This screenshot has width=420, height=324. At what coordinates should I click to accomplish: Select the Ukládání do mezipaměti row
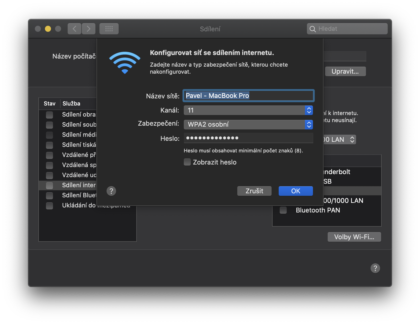pyautogui.click(x=79, y=205)
